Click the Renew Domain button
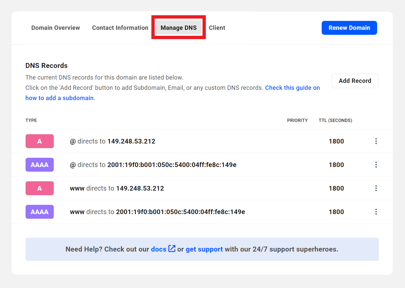Screen dimensions: 405x288 (x=349, y=28)
